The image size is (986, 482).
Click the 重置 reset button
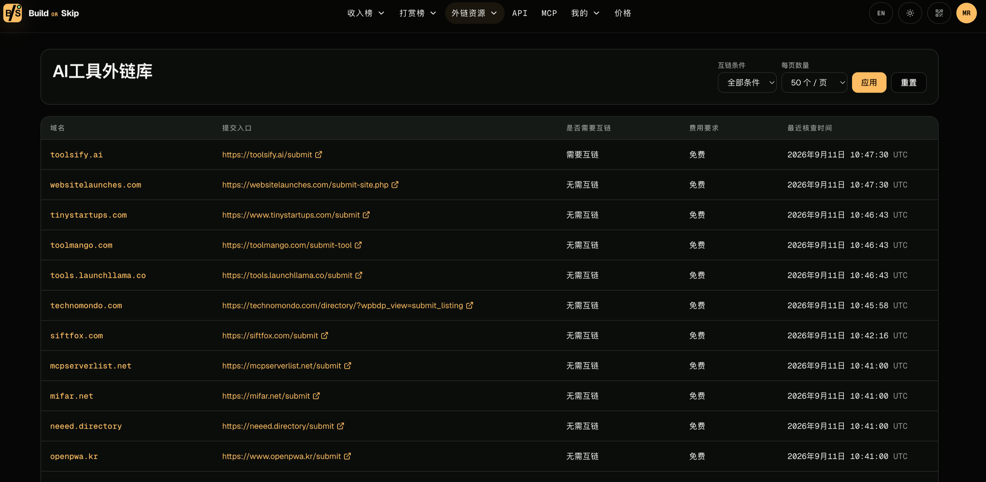908,83
